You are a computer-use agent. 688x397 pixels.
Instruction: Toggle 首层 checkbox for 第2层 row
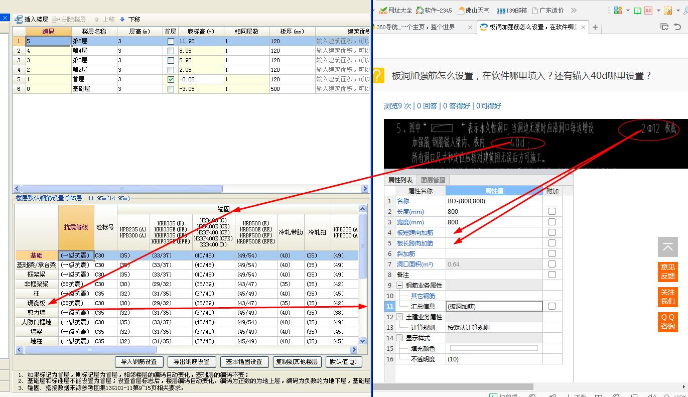[x=171, y=70]
